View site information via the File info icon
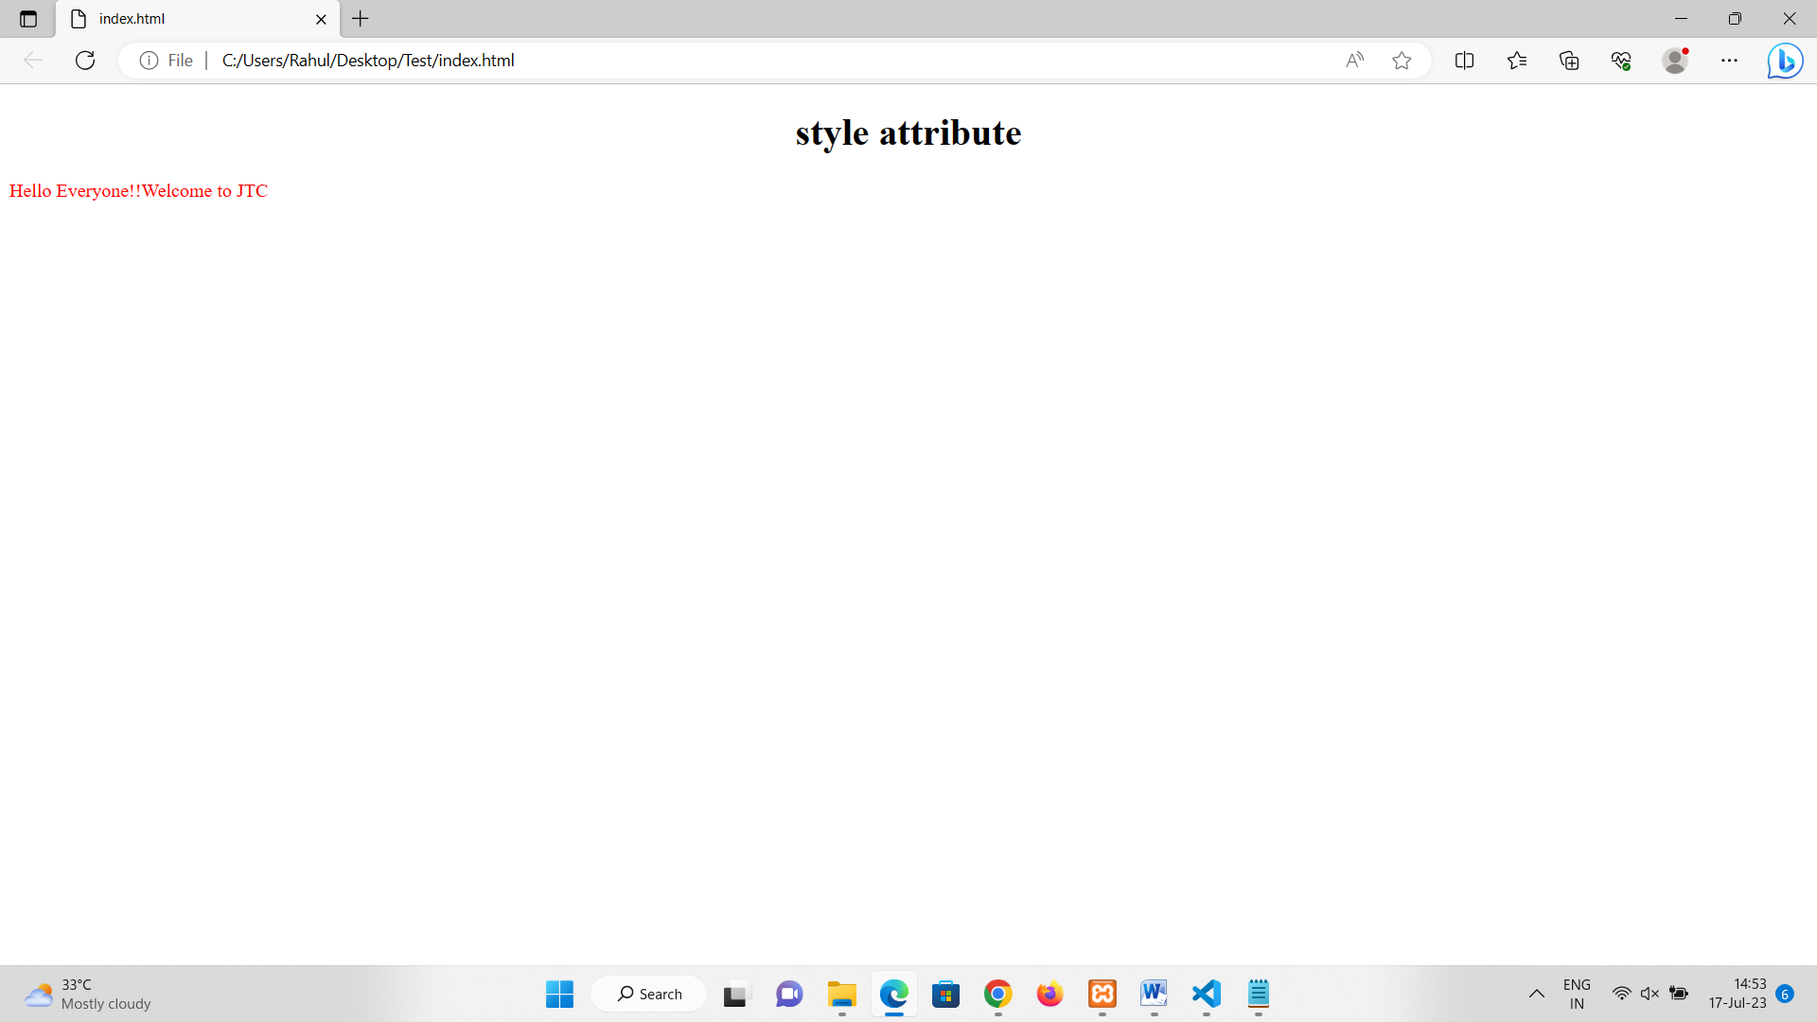This screenshot has width=1817, height=1022. (167, 61)
